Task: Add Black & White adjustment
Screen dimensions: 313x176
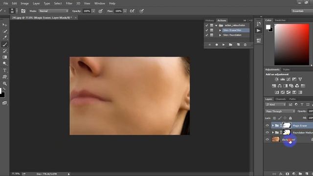Action: [286, 86]
